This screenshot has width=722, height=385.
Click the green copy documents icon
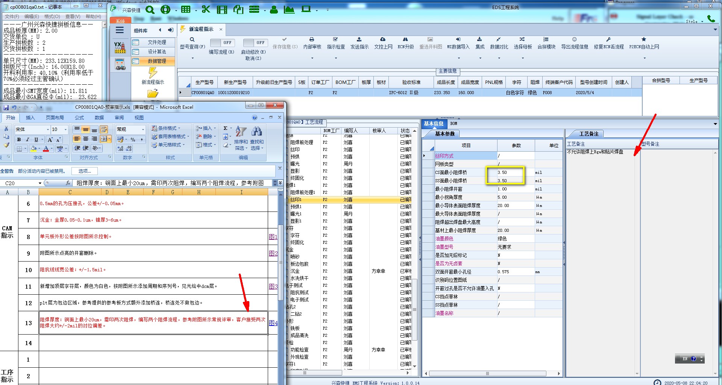(238, 9)
